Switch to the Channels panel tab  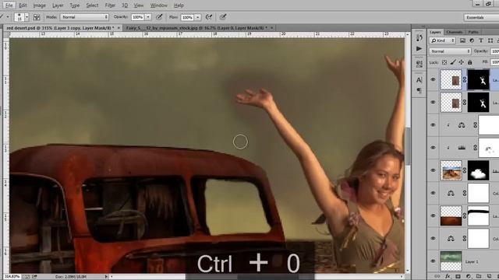pyautogui.click(x=454, y=32)
